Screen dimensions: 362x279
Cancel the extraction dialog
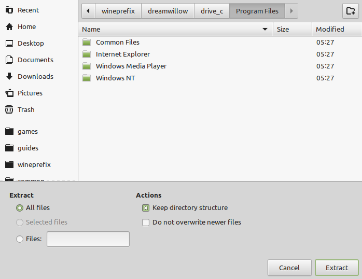coord(289,268)
